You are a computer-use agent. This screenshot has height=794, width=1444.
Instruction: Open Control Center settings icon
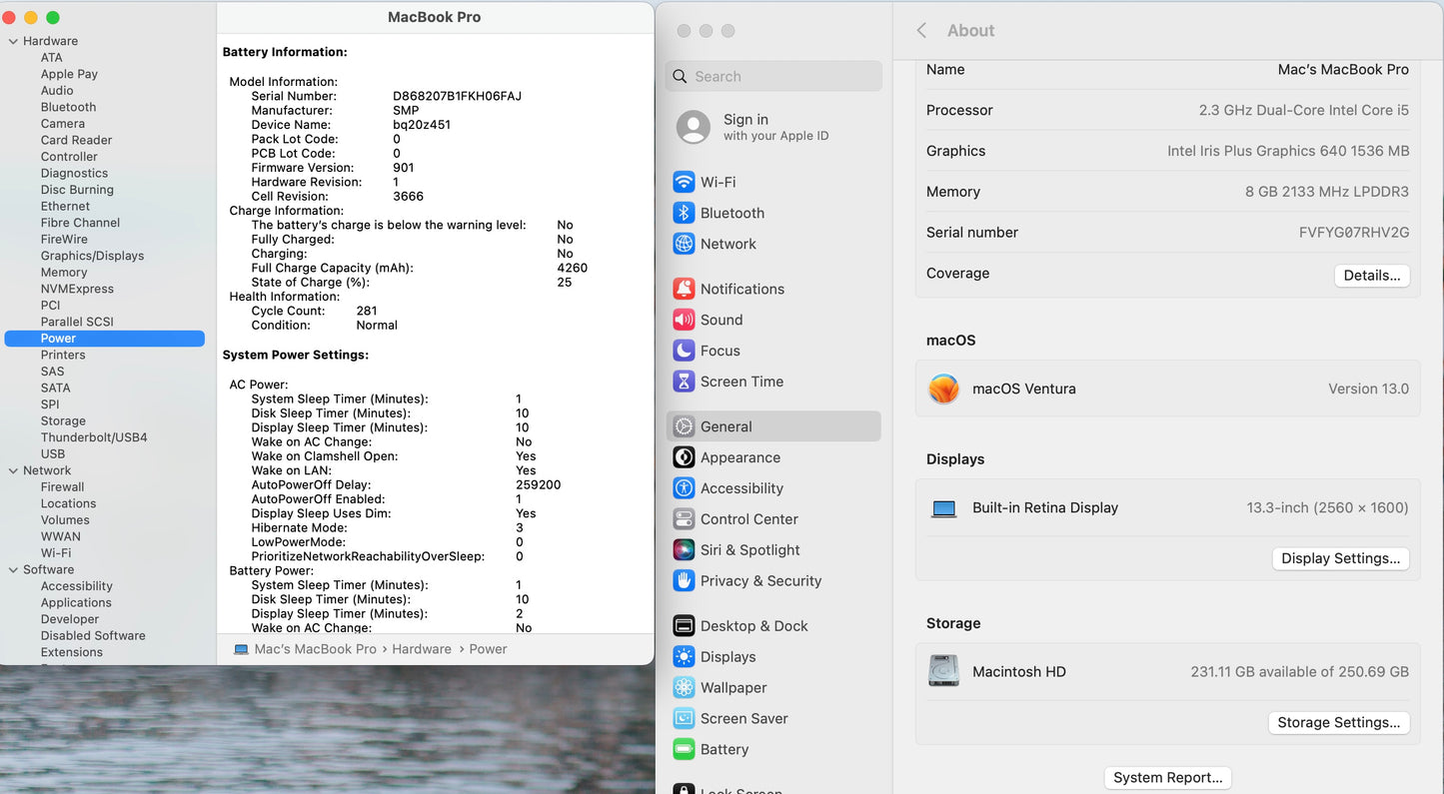(x=684, y=519)
